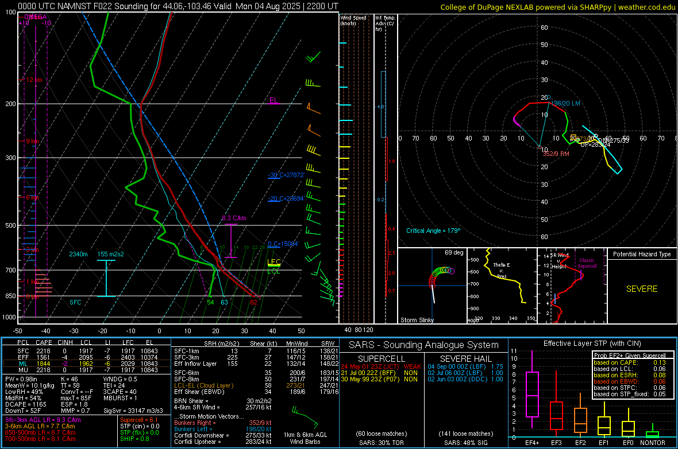Image resolution: width=678 pixels, height=449 pixels.
Task: Click the Sfc-3km AGL LR = 9.3 C/km line
Action: 43,420
